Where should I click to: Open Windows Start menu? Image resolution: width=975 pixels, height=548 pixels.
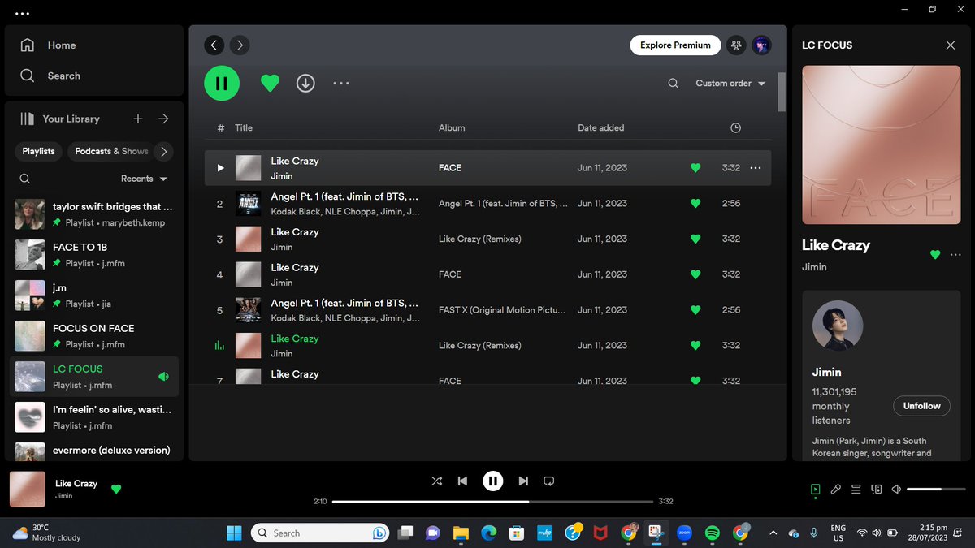[x=234, y=533]
